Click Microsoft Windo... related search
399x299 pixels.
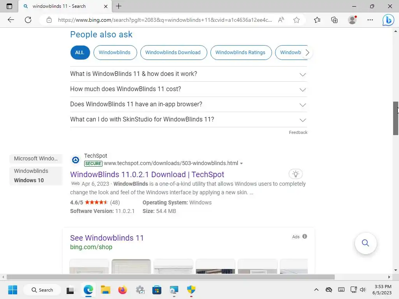click(36, 159)
